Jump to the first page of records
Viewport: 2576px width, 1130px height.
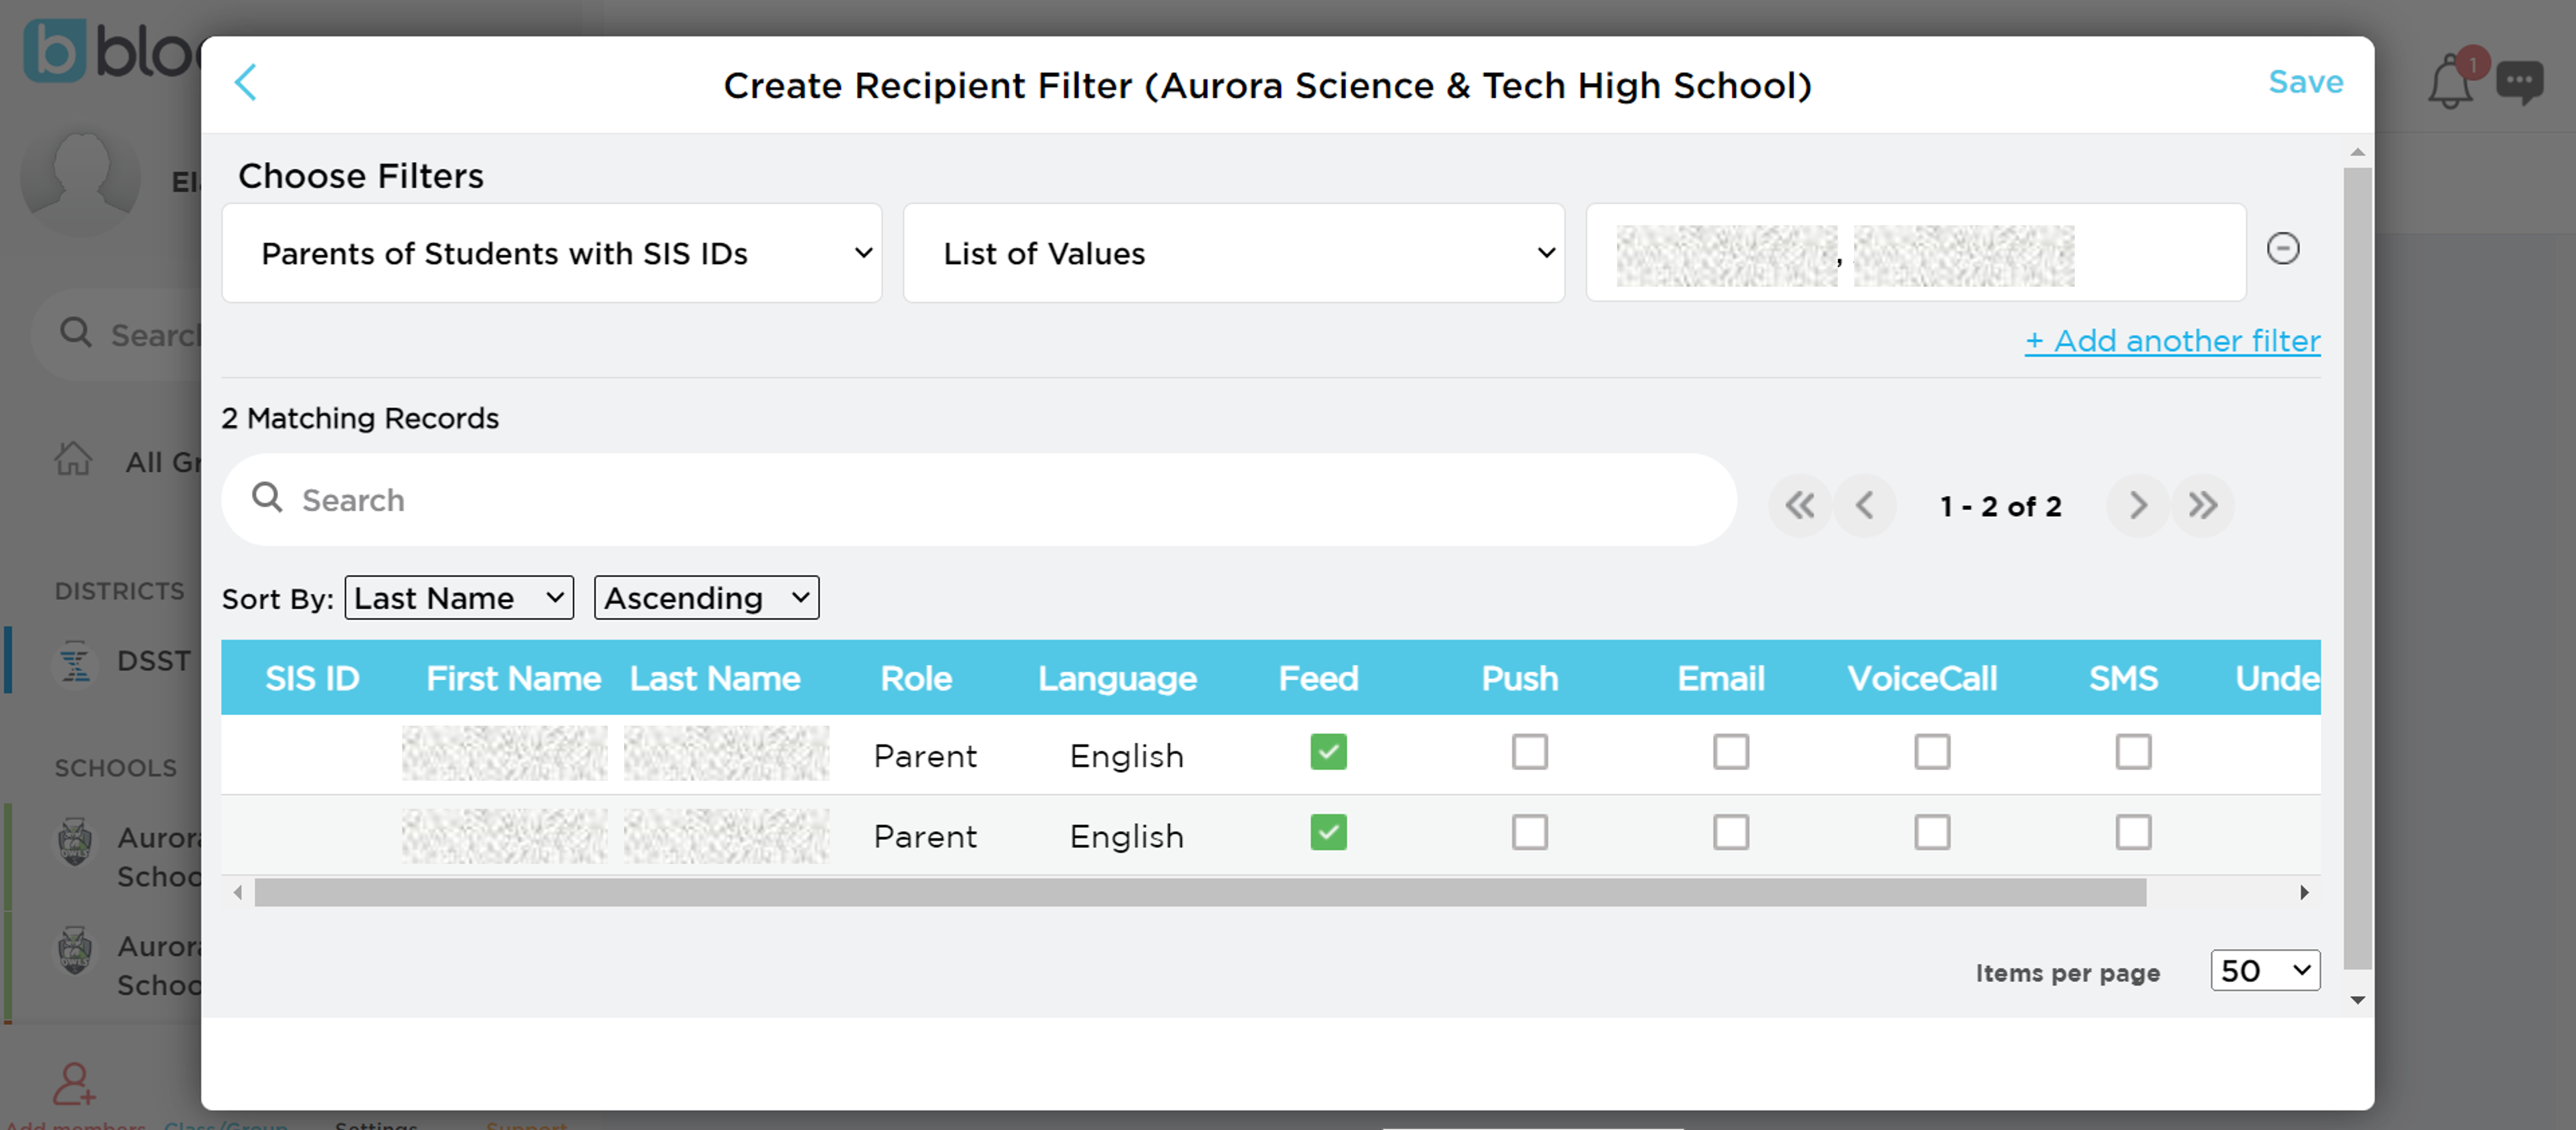(1800, 506)
